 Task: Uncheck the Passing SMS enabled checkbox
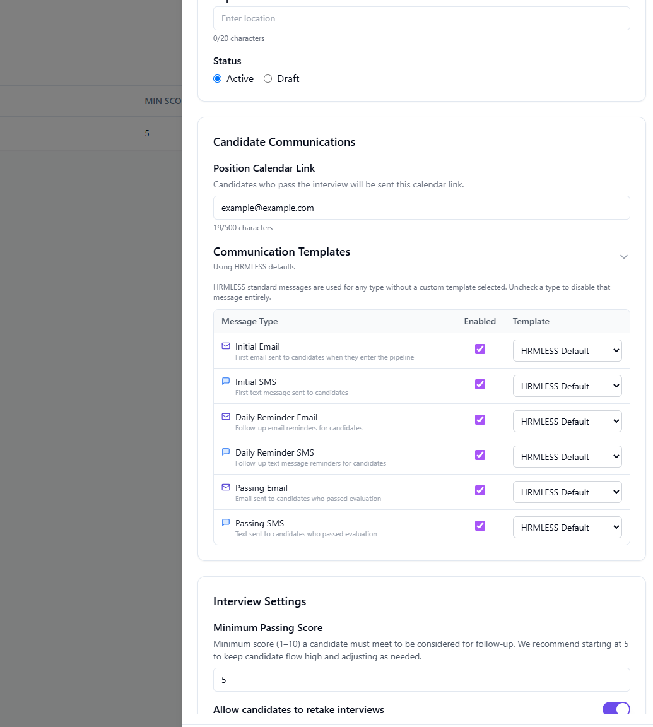[480, 526]
